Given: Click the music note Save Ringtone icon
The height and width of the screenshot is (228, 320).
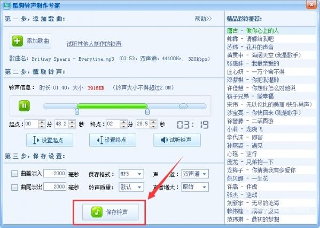Looking at the screenshot, I should [x=97, y=212].
